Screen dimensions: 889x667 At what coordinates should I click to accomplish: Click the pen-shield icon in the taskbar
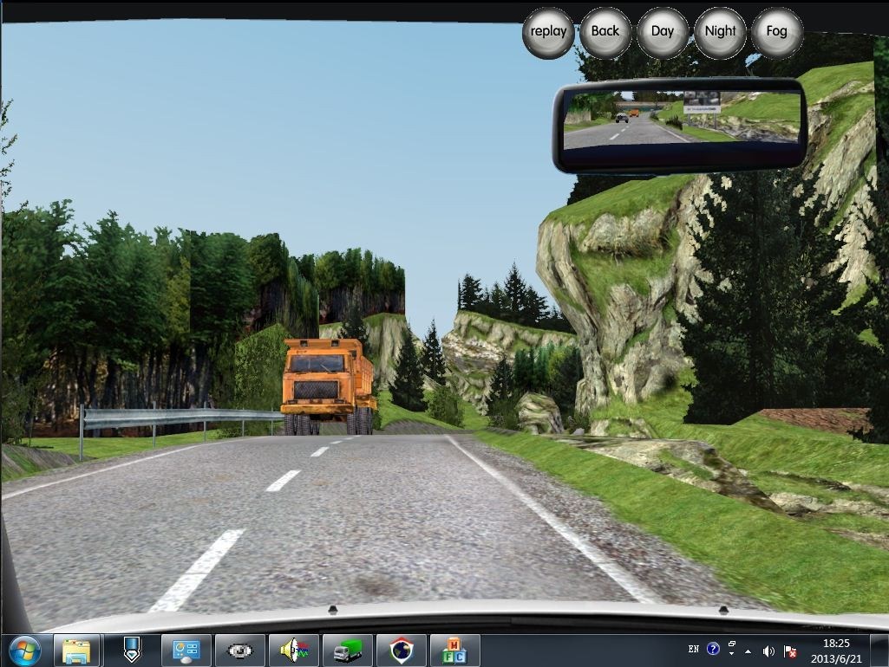pos(131,650)
